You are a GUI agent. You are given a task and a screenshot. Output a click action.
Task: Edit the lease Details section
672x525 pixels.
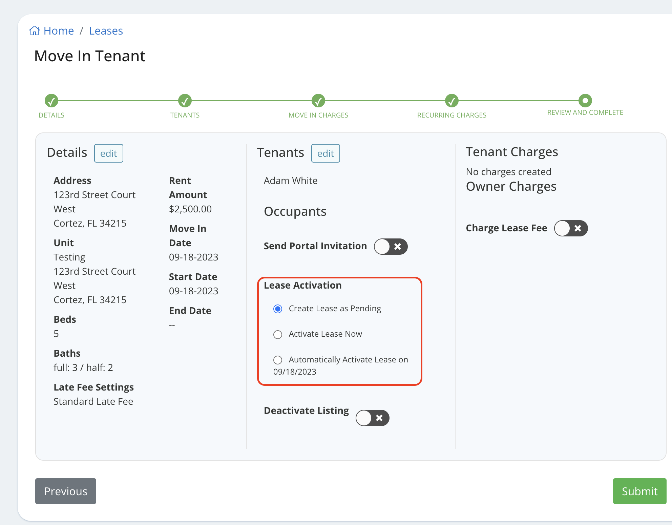(x=108, y=153)
